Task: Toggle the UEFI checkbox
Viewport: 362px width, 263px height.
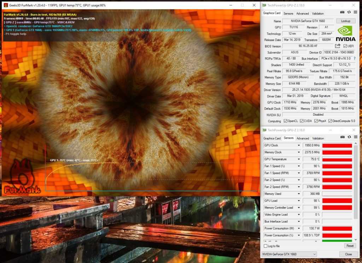Action: (x=345, y=46)
